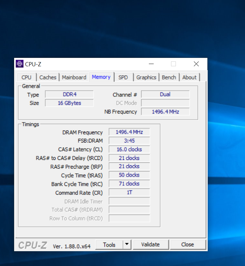Click the Dual channel value field
The width and height of the screenshot is (245, 266).
click(165, 94)
